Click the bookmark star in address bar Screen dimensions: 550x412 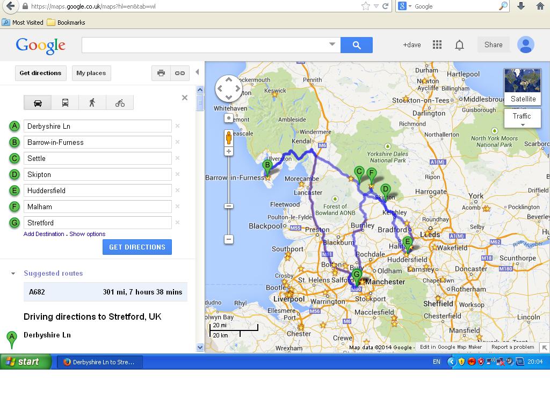(x=365, y=6)
